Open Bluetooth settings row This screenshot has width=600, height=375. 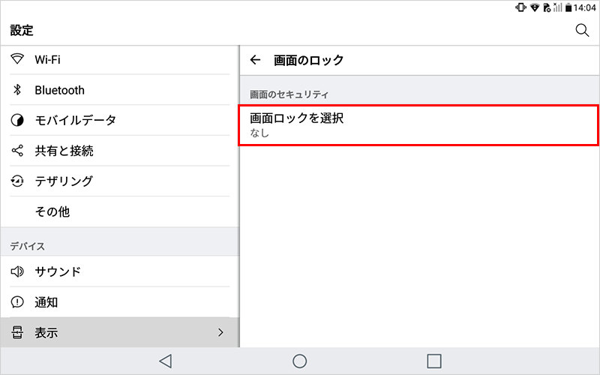(120, 89)
